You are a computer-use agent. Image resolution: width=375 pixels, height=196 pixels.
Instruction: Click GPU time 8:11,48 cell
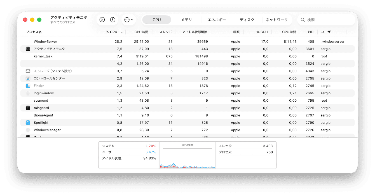290,41
